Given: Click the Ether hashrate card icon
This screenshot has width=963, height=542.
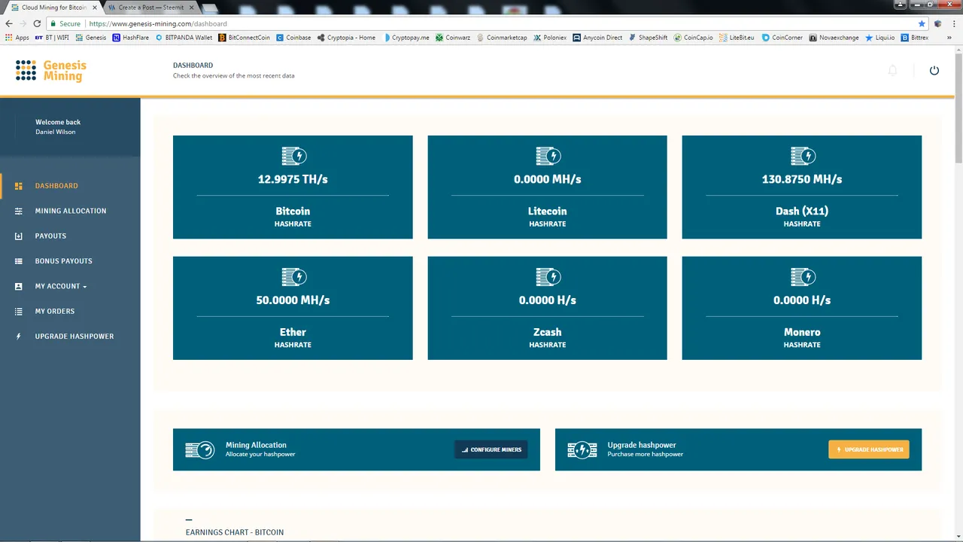Looking at the screenshot, I should click(x=293, y=277).
